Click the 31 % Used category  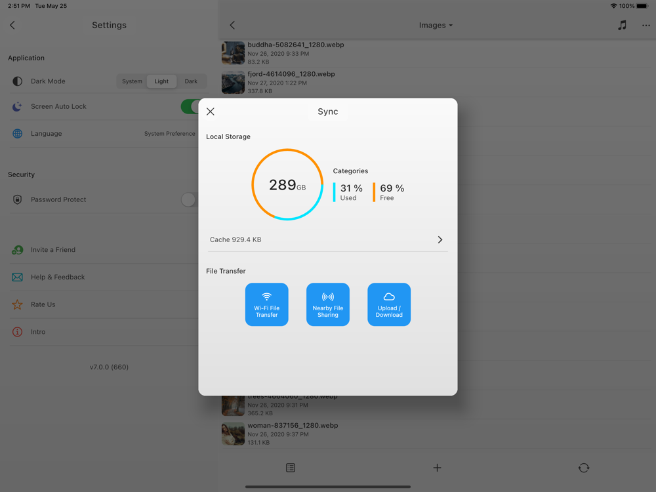tap(348, 192)
